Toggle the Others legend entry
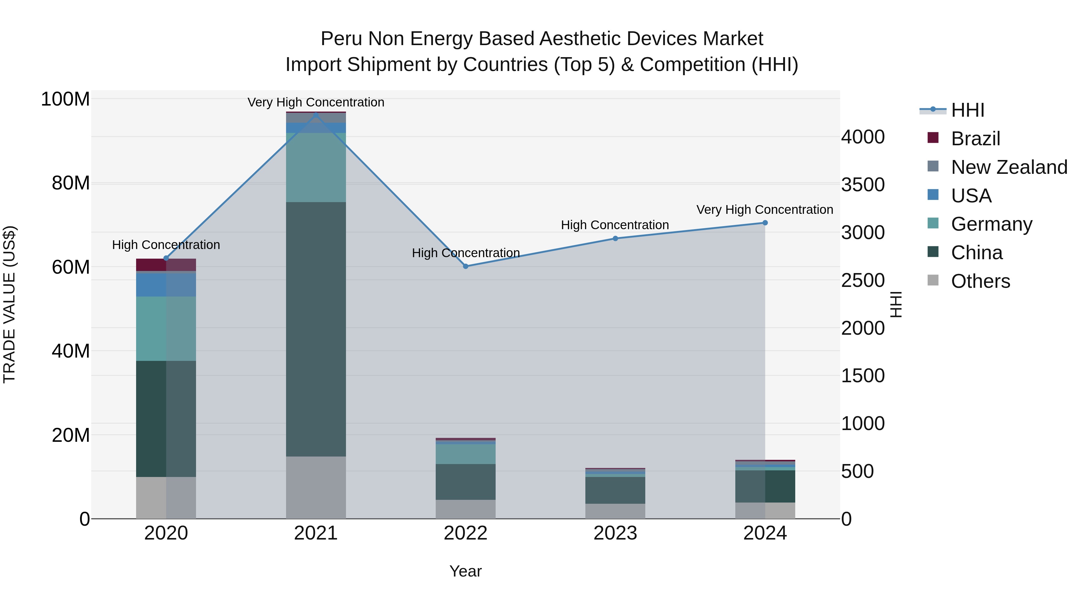This screenshot has width=1084, height=609. pos(968,281)
